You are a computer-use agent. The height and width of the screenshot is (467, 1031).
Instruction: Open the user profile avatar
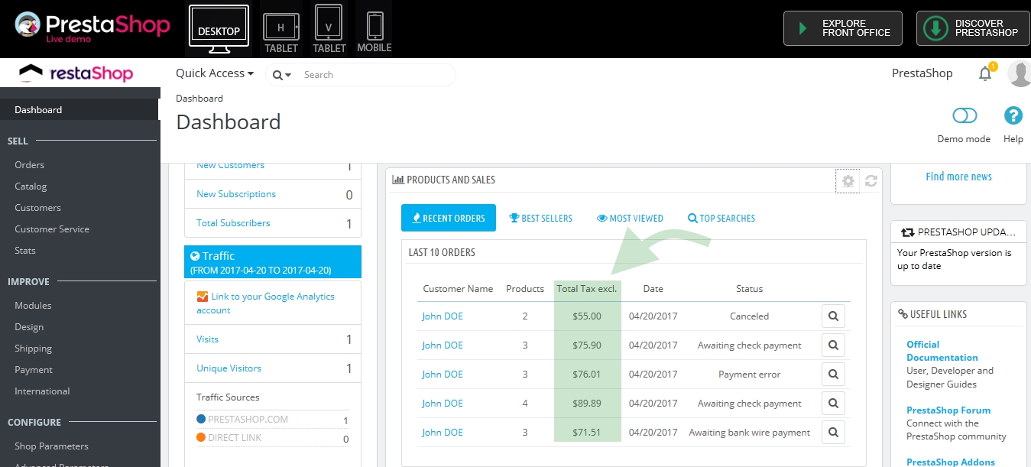click(x=1020, y=73)
